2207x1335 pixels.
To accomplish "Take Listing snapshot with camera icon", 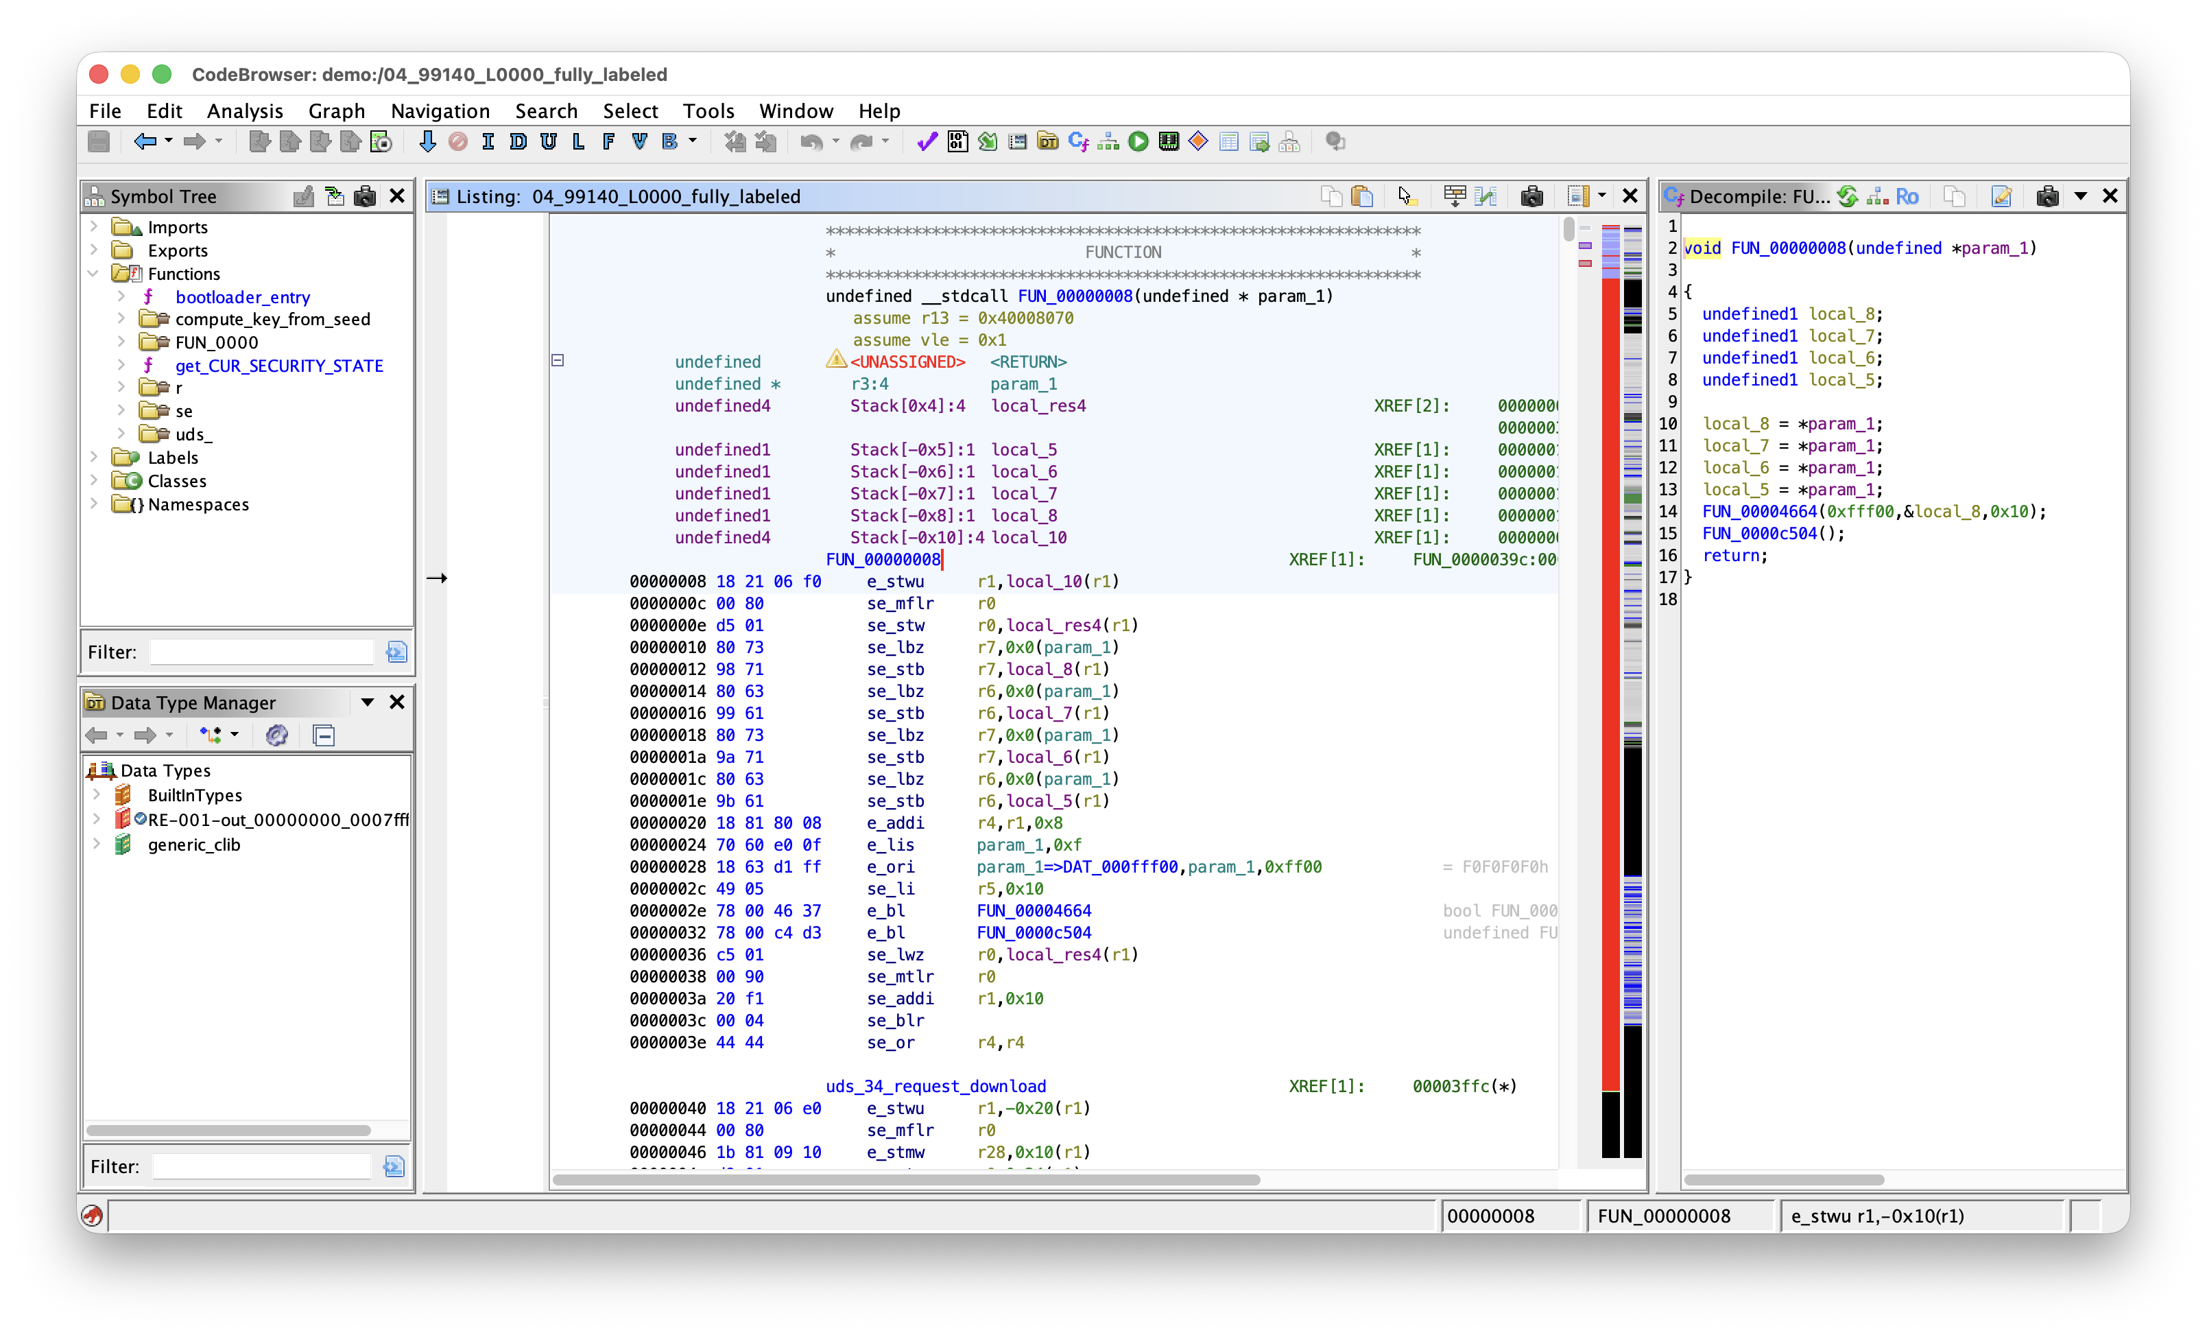I will (1531, 196).
